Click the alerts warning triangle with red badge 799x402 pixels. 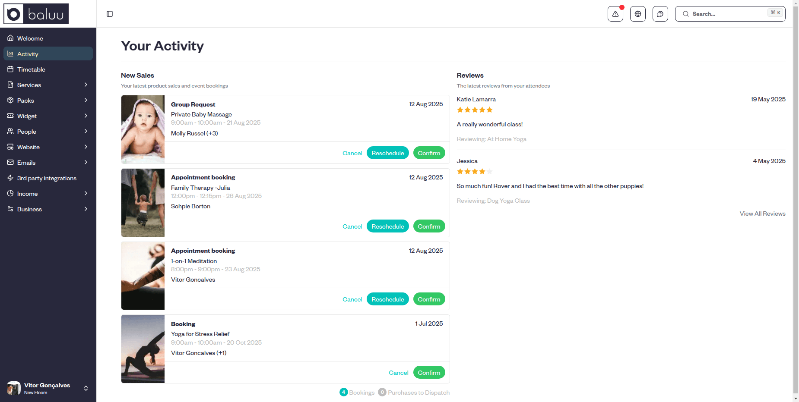[615, 14]
